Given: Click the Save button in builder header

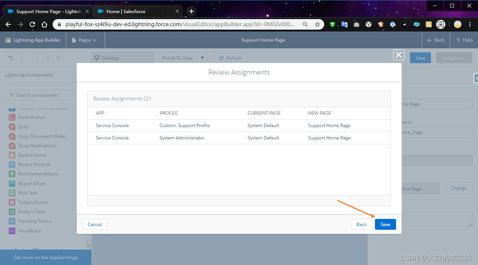Looking at the screenshot, I should [x=420, y=58].
